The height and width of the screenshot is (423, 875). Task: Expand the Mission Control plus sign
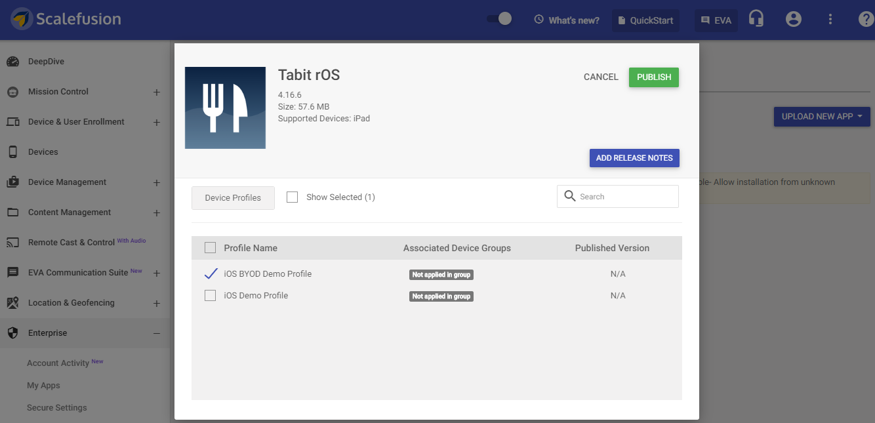[157, 92]
